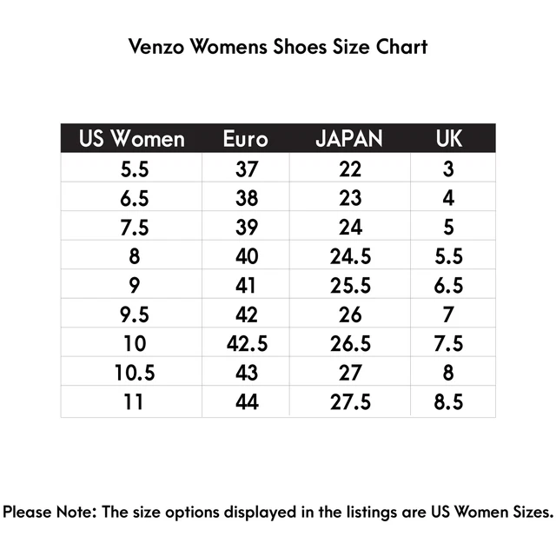556x556 pixels.
Task: Click UK size 8.5 cell
Action: [448, 402]
